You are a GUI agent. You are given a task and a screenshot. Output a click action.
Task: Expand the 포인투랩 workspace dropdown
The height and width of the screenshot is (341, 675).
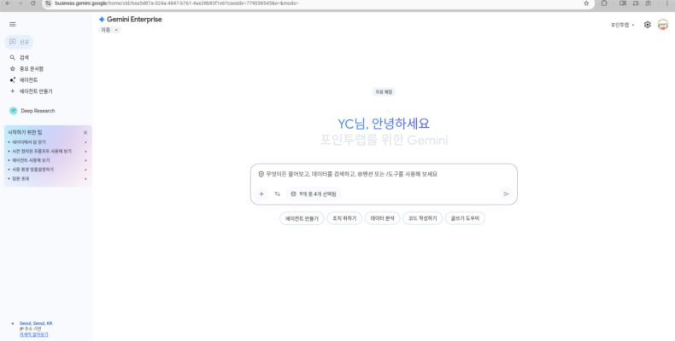623,25
